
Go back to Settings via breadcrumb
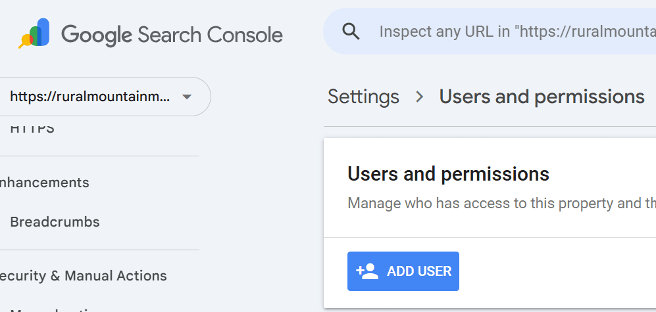coord(363,97)
